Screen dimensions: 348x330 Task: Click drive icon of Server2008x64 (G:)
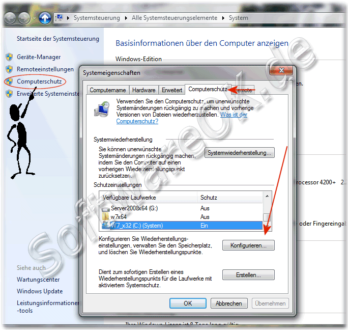(106, 209)
